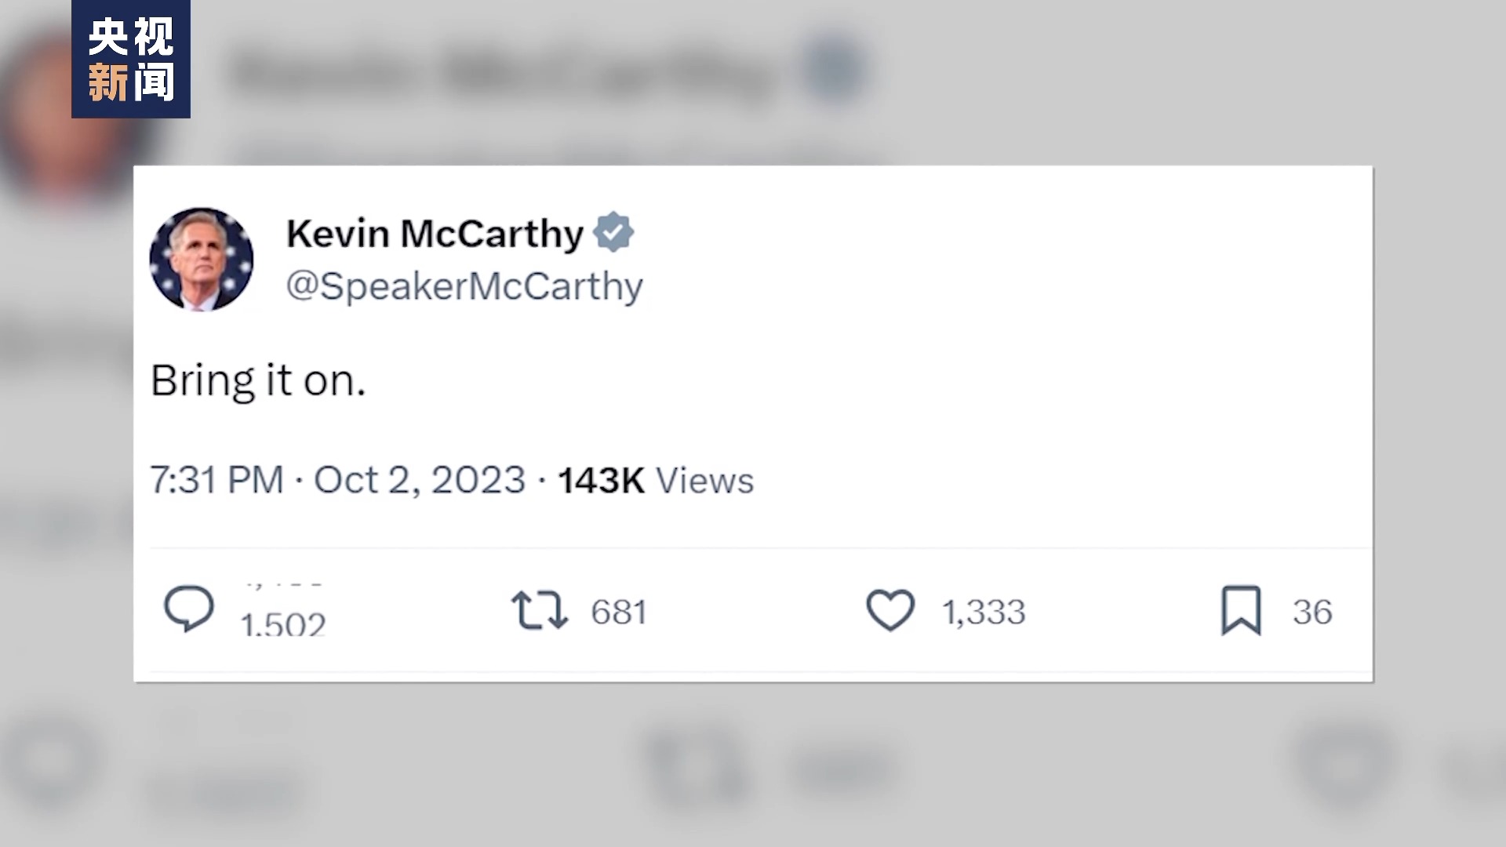
Task: Click the CCTV news logo
Action: click(x=131, y=60)
